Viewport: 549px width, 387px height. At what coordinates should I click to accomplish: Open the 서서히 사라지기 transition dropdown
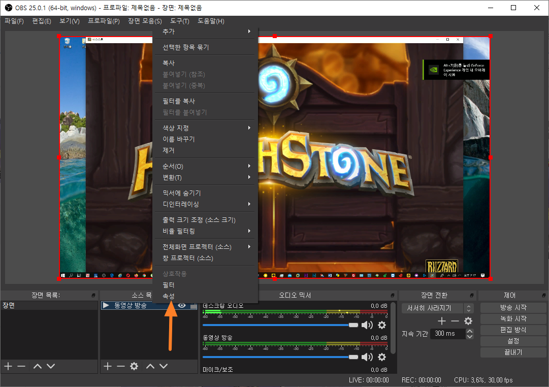pos(438,308)
